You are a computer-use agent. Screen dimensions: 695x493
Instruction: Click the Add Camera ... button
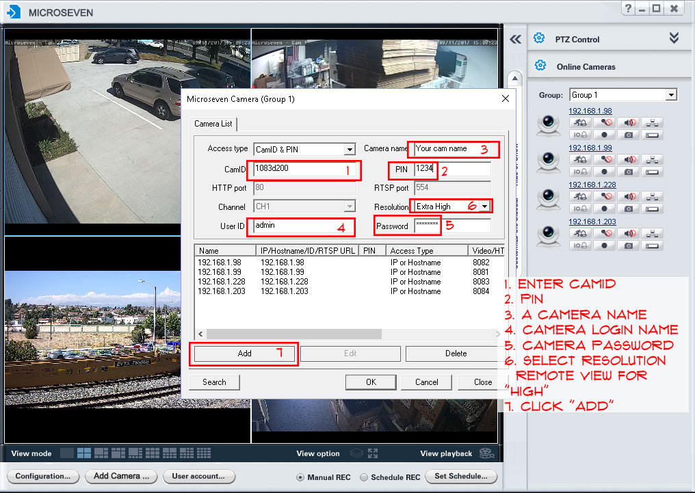120,476
